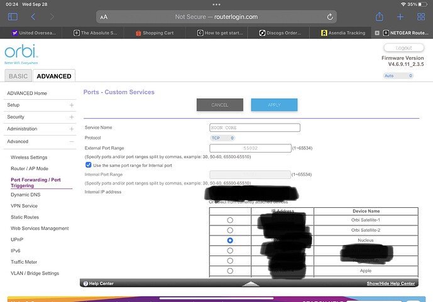This screenshot has width=433, height=302.
Task: Open the ADVANCED tab
Action: [x=54, y=76]
